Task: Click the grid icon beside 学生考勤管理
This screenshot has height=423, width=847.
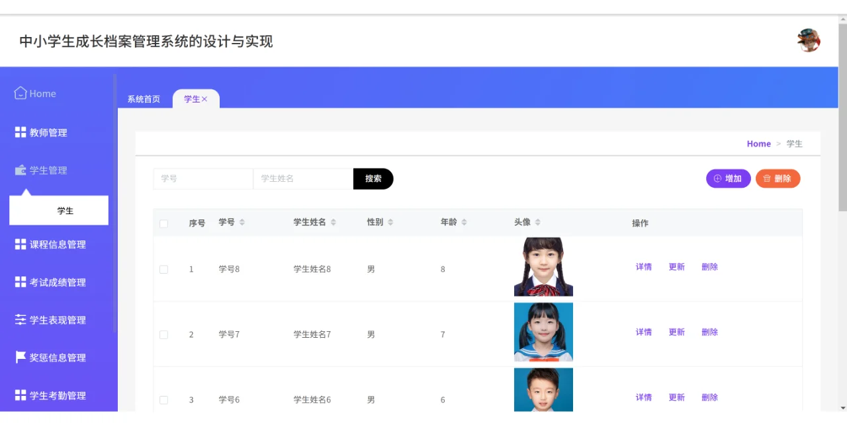Action: pyautogui.click(x=21, y=395)
